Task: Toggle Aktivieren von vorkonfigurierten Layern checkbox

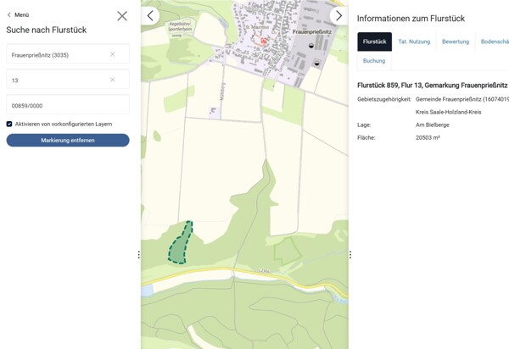Action: (9, 124)
